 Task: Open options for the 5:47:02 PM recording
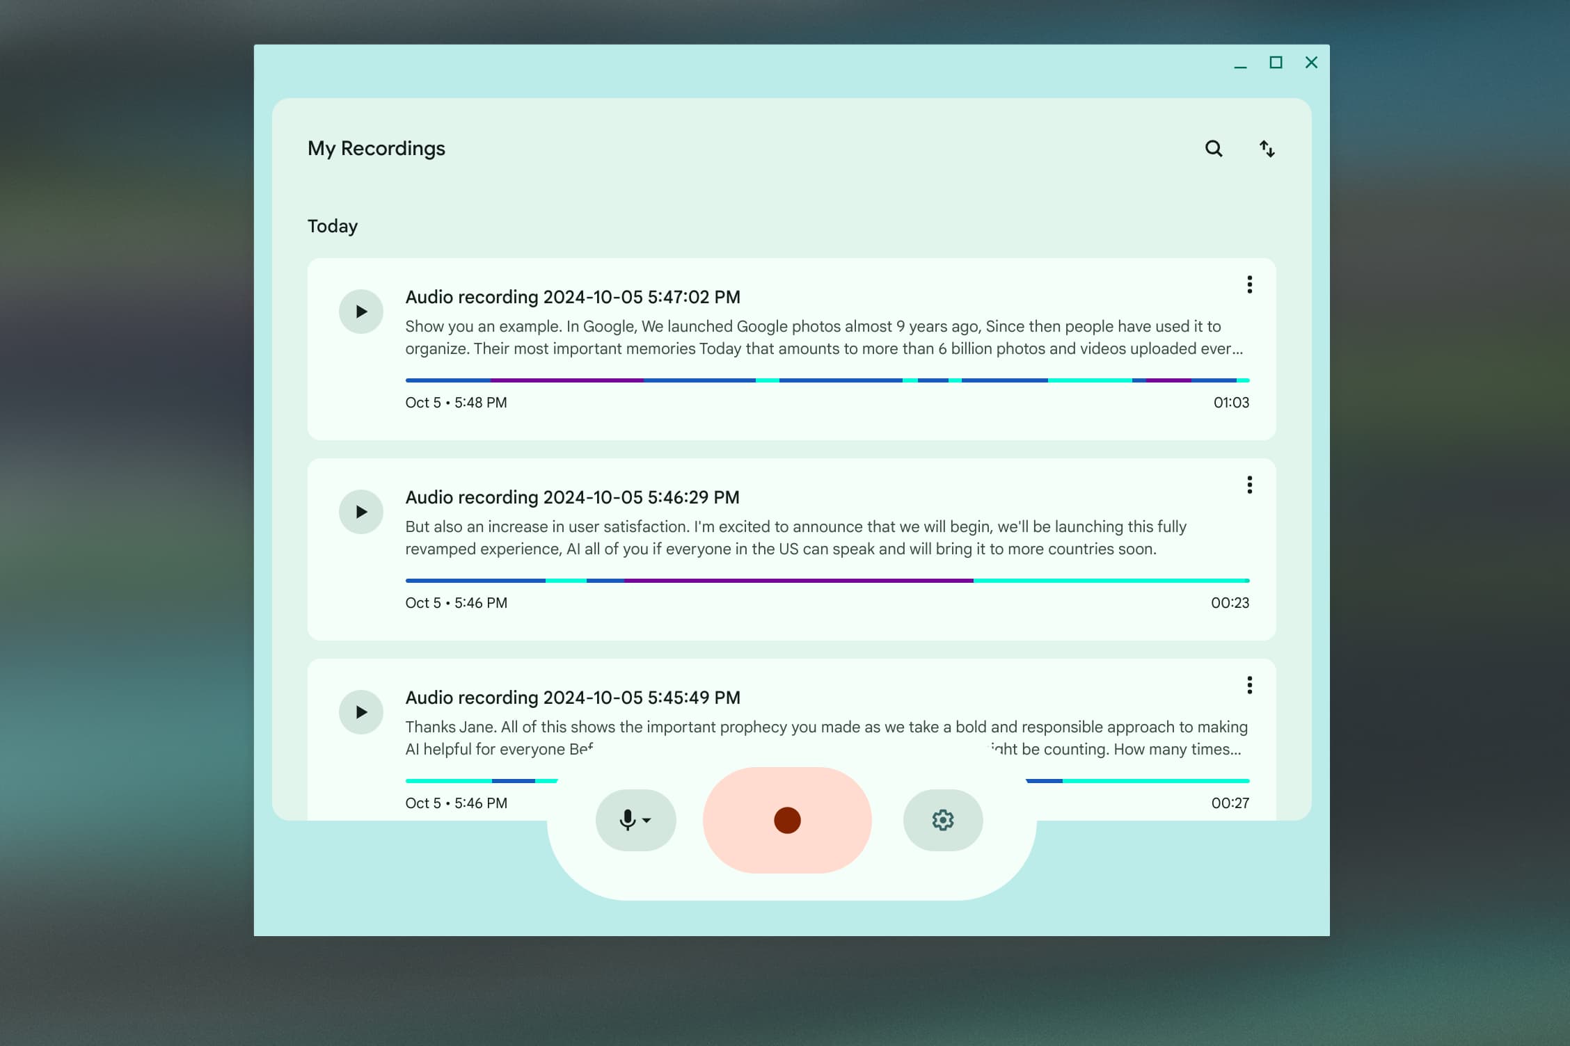[1249, 284]
